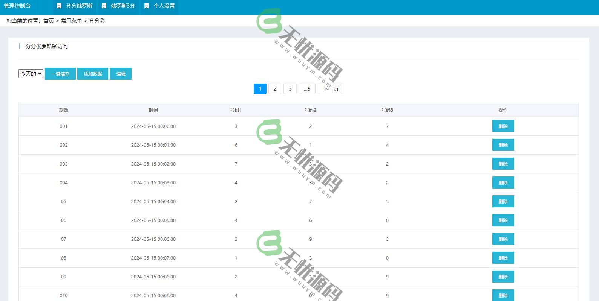Open the 今天的 date filter dropdown
This screenshot has width=599, height=301.
click(31, 74)
